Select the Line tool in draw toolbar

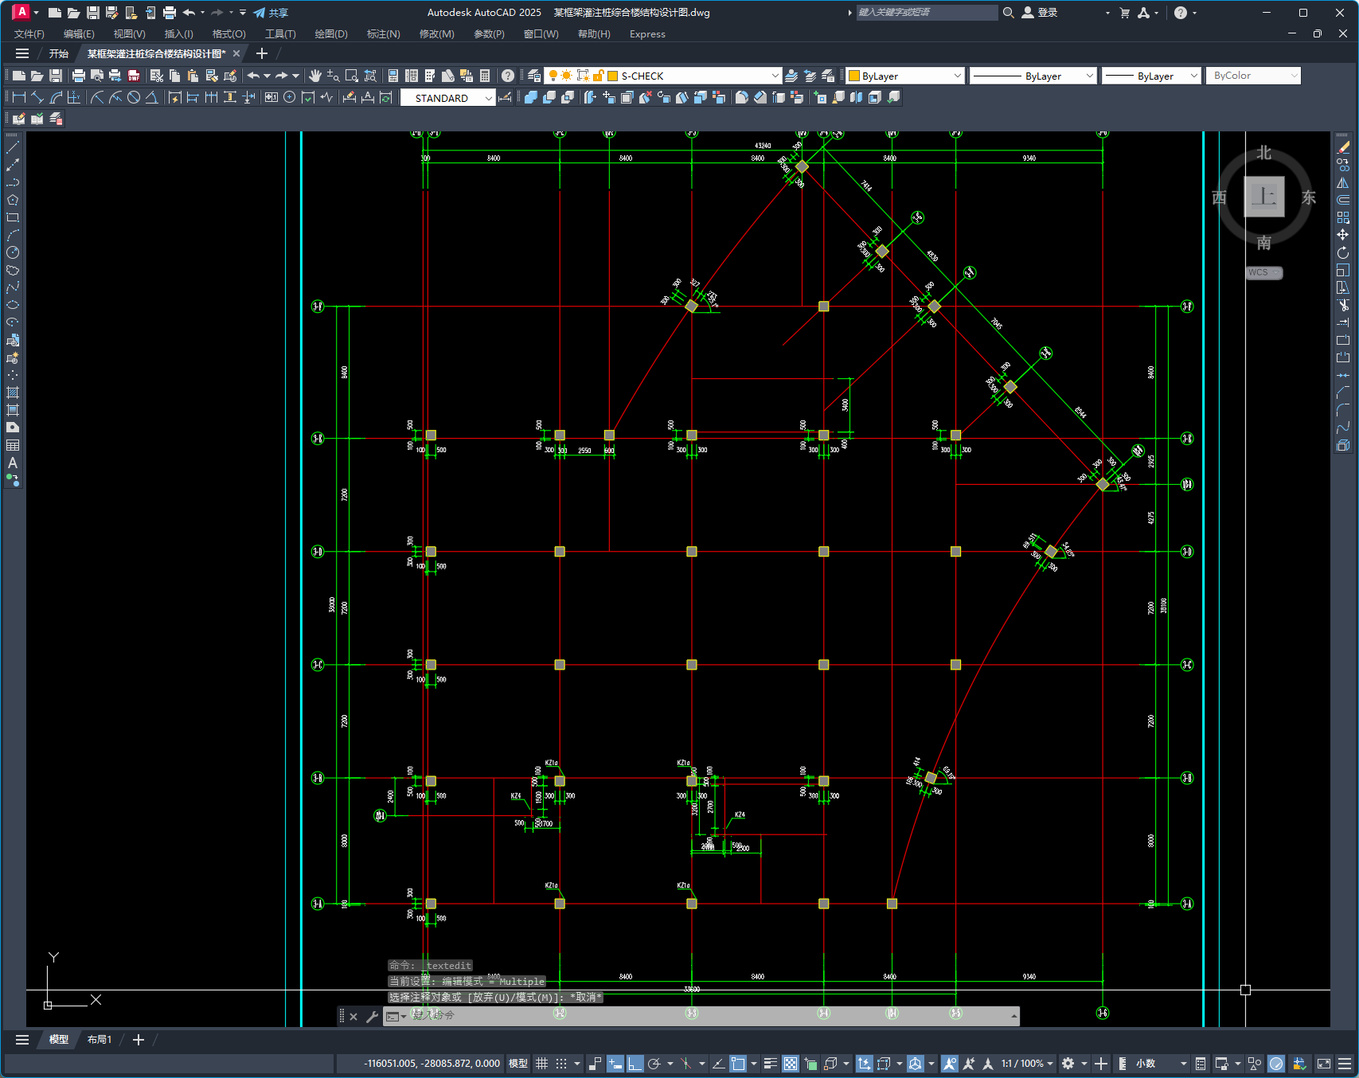(x=13, y=147)
